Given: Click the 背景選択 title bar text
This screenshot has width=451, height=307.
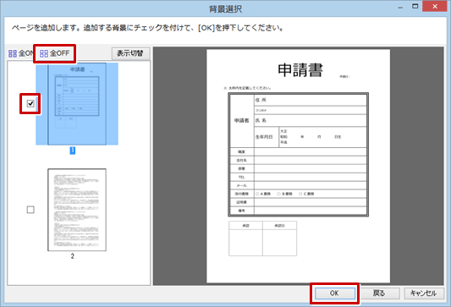Looking at the screenshot, I should tap(225, 9).
